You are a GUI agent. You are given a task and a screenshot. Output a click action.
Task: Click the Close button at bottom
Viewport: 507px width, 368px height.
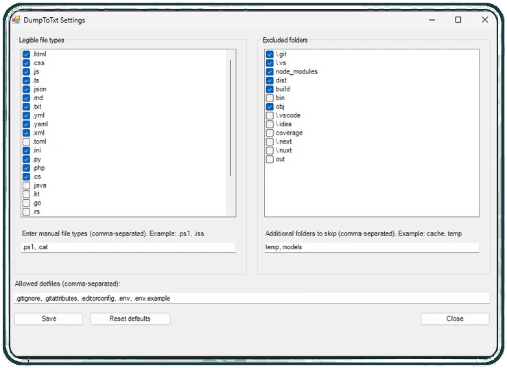[x=455, y=319]
